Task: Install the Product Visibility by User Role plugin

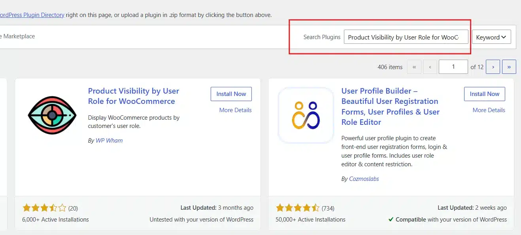Action: point(231,94)
